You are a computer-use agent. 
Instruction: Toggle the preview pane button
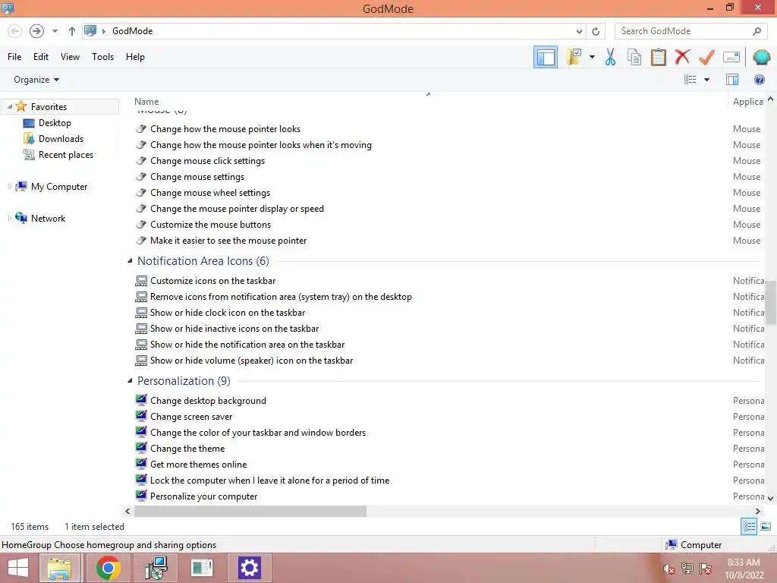point(732,80)
